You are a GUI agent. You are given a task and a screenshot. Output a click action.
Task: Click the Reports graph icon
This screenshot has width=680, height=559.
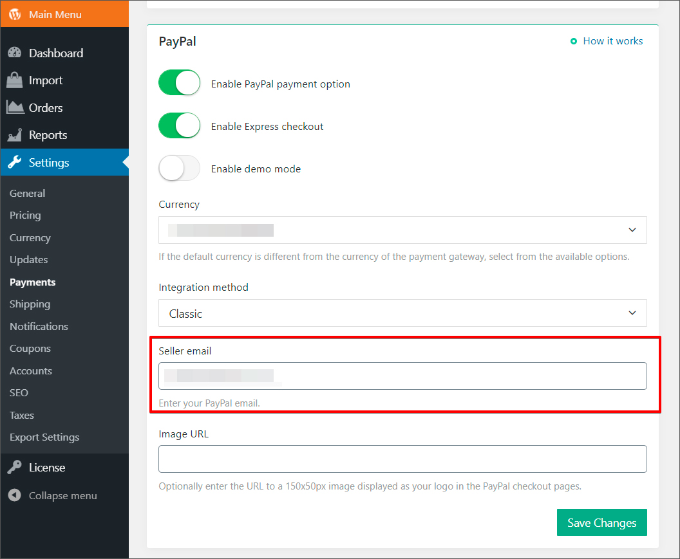(15, 135)
